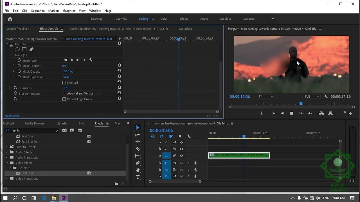Open the Media Browser tab
The height and width of the screenshot is (202, 360).
(x=35, y=123)
